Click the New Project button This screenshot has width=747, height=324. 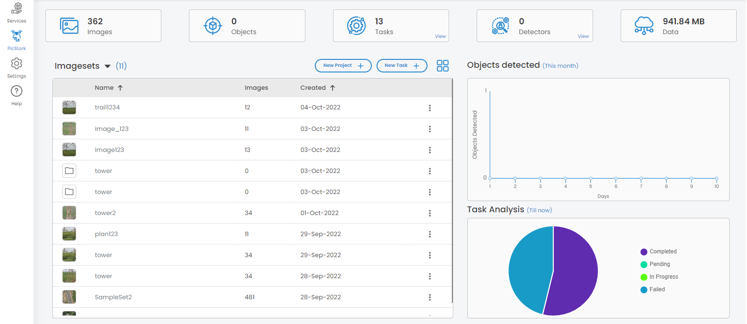[x=343, y=65]
